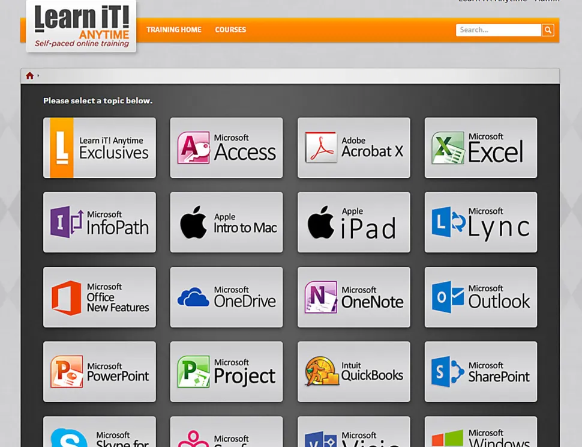Image resolution: width=582 pixels, height=447 pixels.
Task: Click the Adobe Acrobat X PDF icon
Action: [x=320, y=148]
